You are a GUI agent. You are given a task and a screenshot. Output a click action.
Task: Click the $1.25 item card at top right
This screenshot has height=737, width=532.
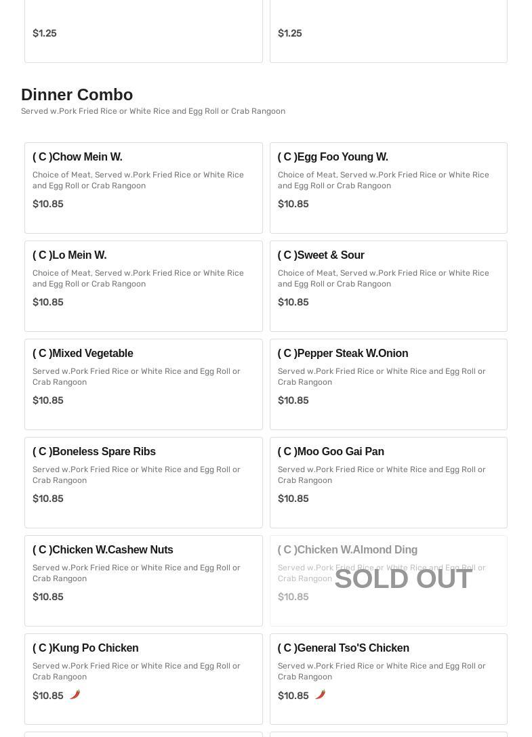pos(388,31)
